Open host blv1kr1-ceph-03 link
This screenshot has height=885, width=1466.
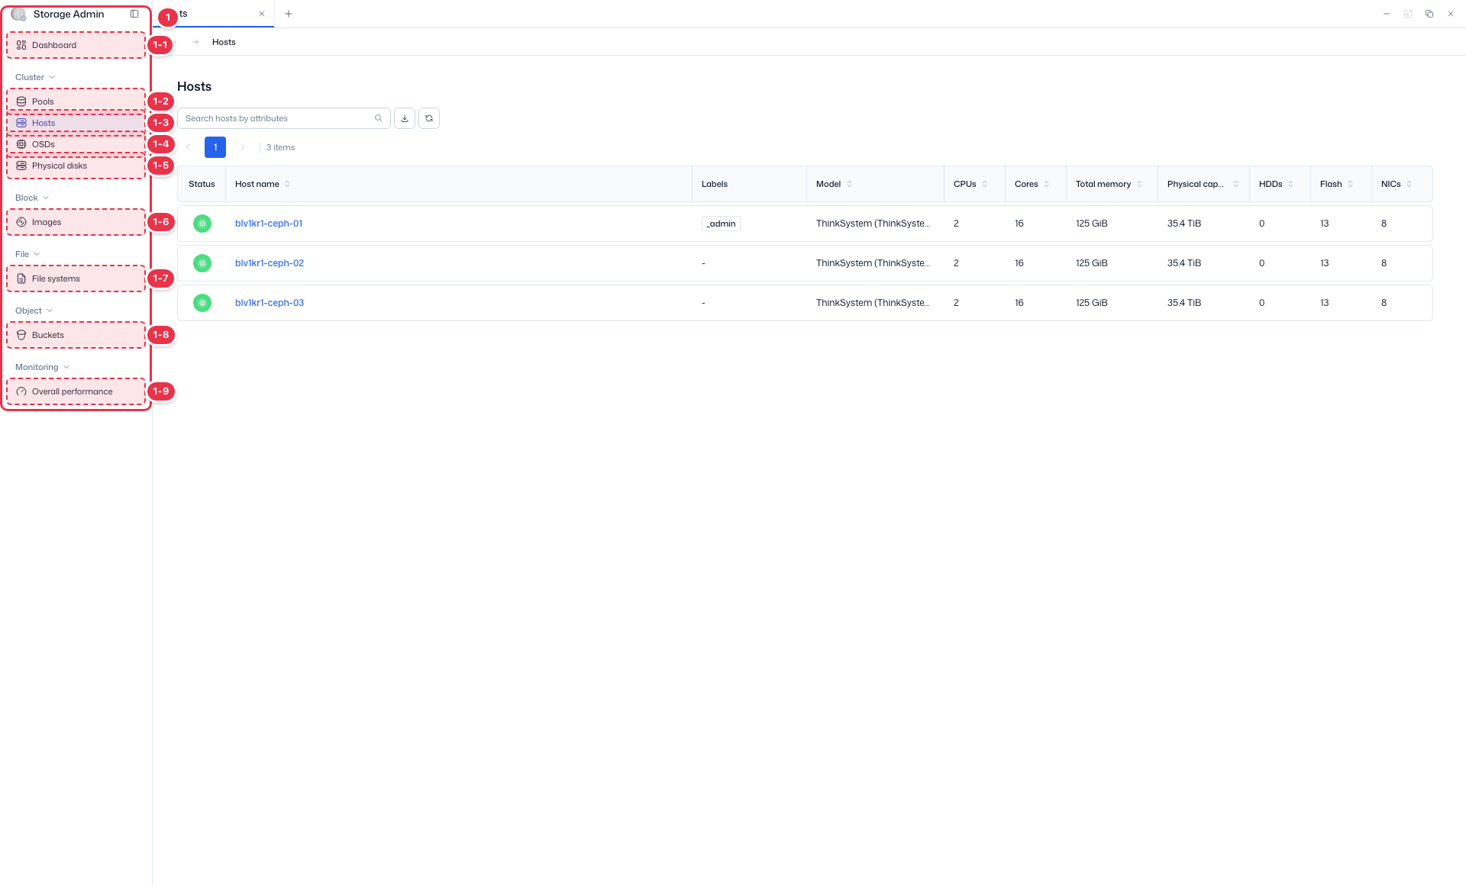(x=270, y=303)
